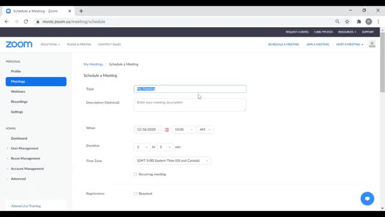
Task: Open the duration hours dropdown
Action: (142, 147)
